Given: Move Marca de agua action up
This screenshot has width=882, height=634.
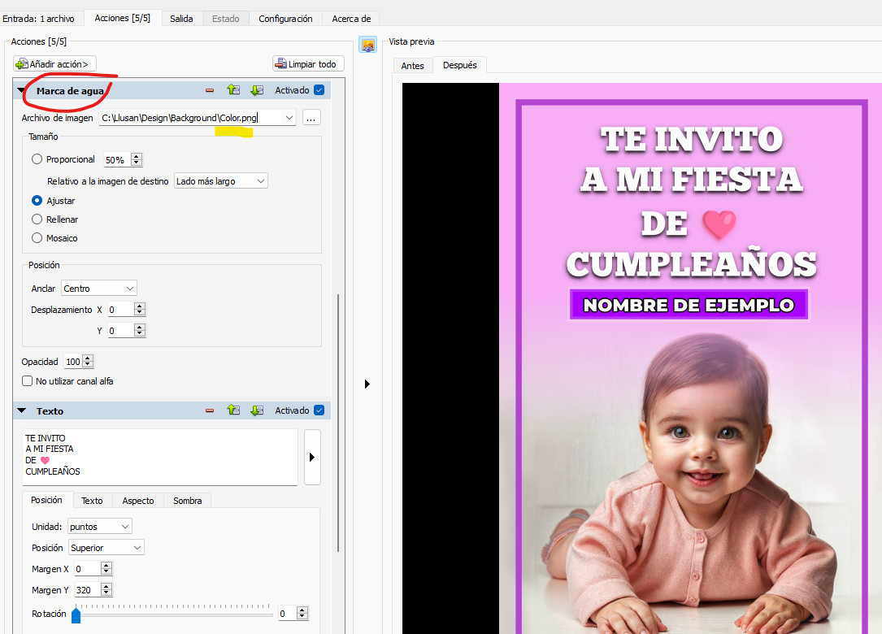Looking at the screenshot, I should coord(233,90).
